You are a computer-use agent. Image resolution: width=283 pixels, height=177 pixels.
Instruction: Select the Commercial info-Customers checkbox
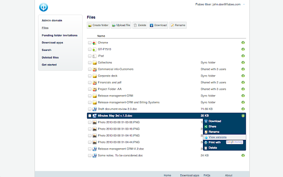tap(90, 69)
